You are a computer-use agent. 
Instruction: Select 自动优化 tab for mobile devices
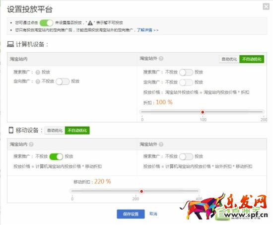coord(55,130)
